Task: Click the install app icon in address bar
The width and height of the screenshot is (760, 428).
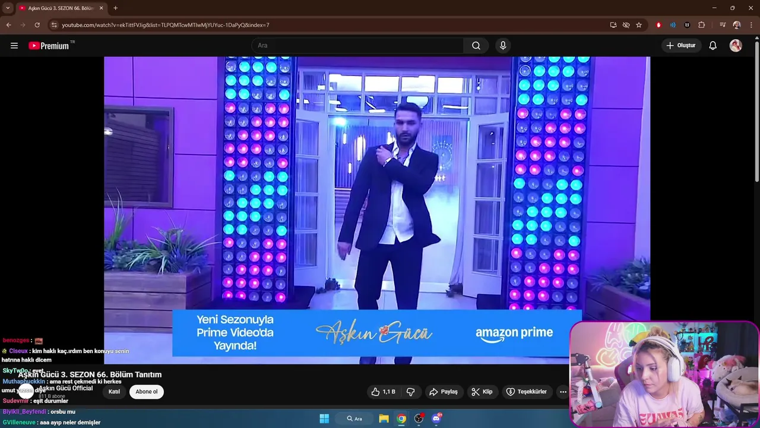Action: [613, 25]
